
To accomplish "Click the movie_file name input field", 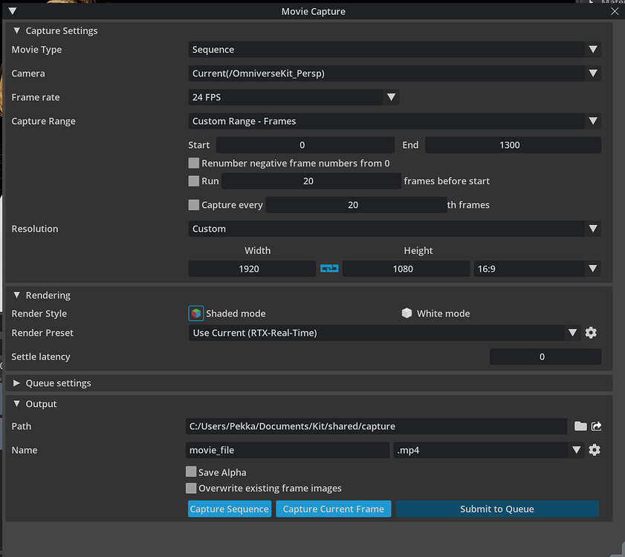I will click(287, 450).
